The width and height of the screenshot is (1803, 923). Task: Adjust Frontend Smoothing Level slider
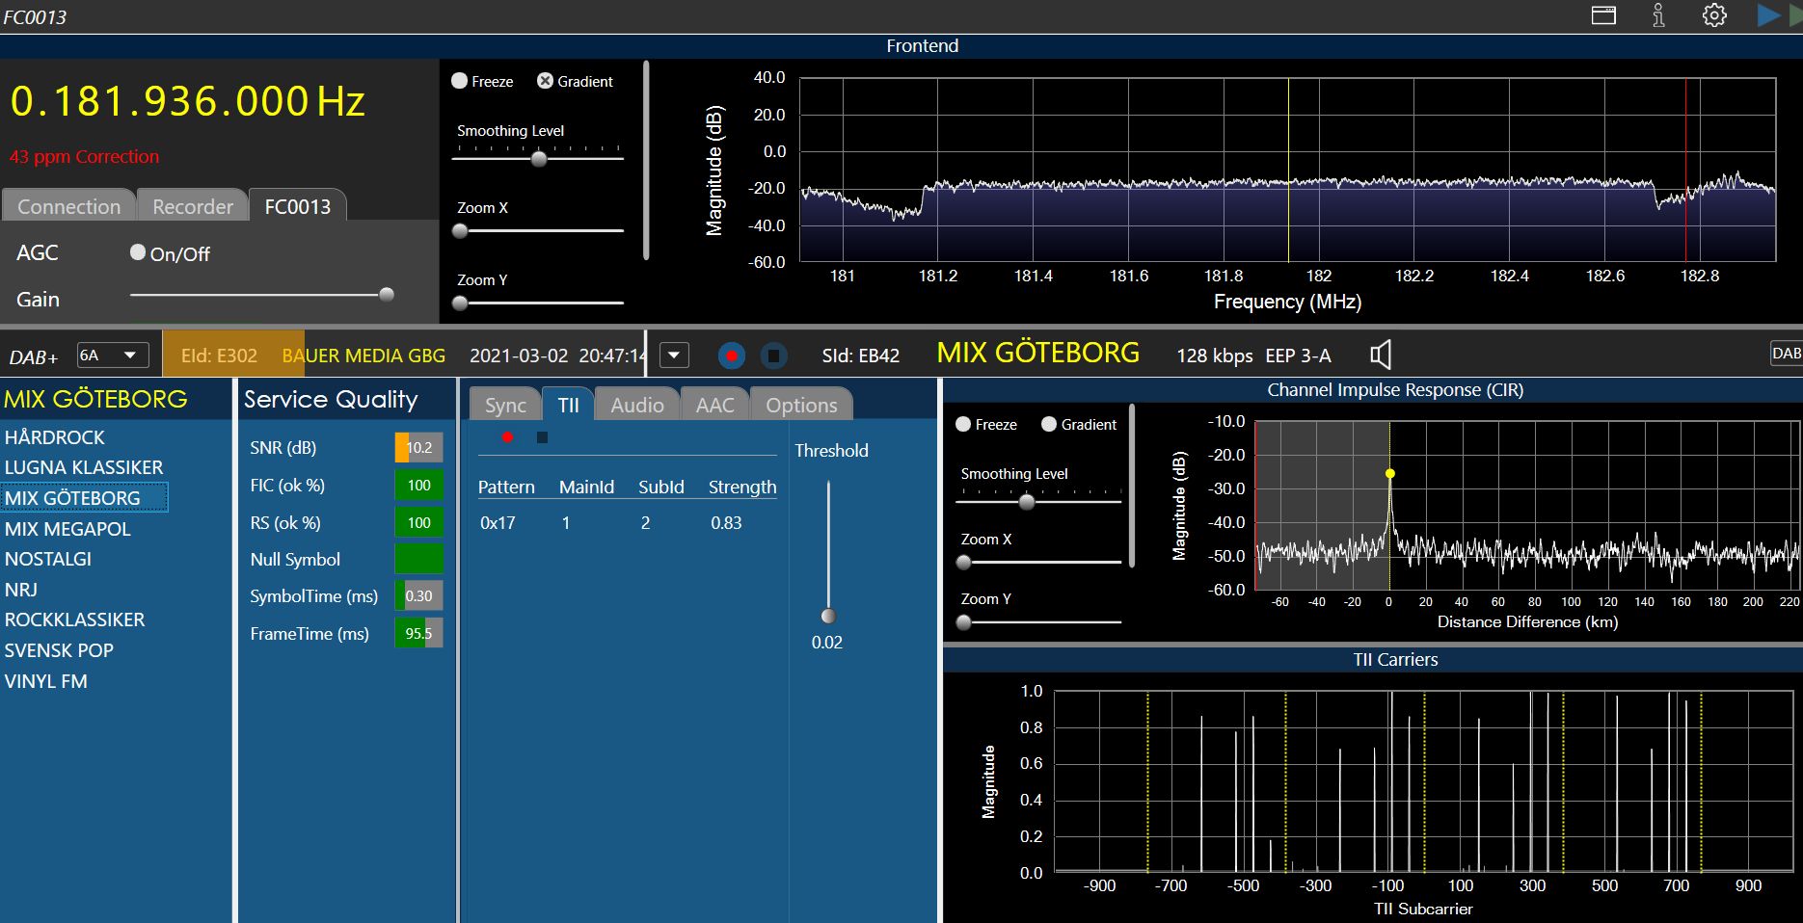coord(539,159)
